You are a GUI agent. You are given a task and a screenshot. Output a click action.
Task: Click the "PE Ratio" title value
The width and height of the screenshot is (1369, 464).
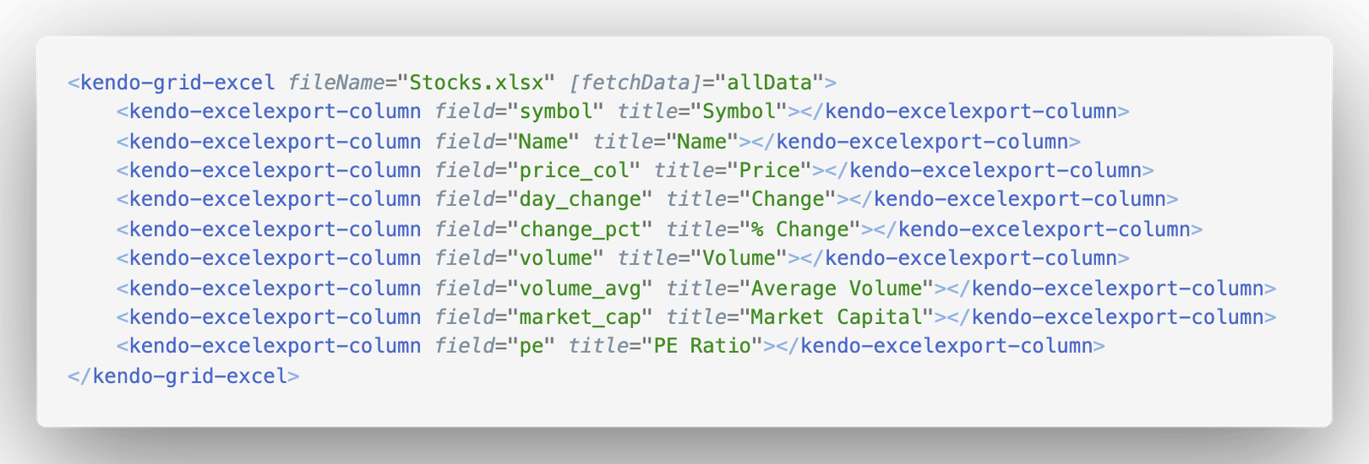[702, 346]
